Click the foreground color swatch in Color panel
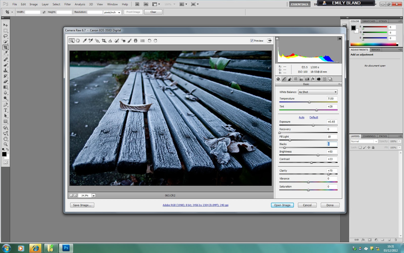404x253 pixels. (x=353, y=28)
